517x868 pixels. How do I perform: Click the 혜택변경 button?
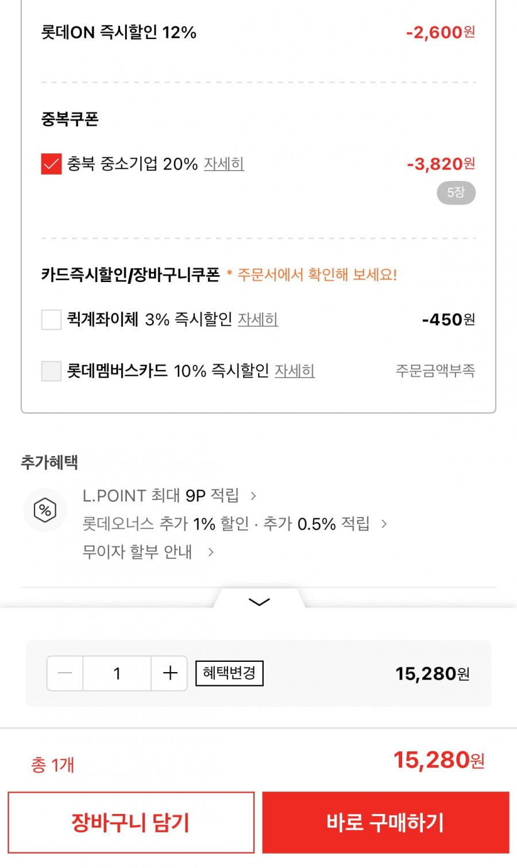click(229, 673)
